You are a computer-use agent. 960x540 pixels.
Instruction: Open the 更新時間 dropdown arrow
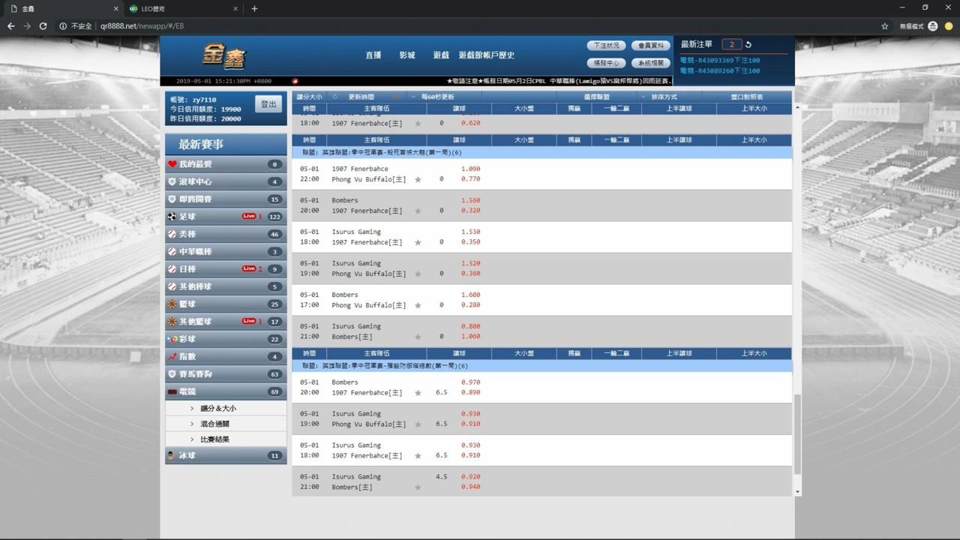tap(412, 96)
